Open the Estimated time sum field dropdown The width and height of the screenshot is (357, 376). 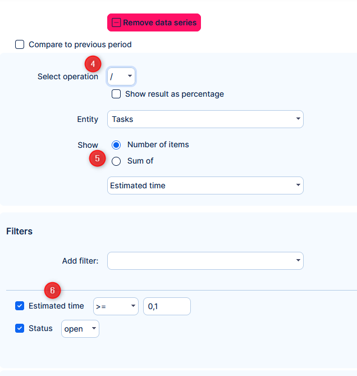pyautogui.click(x=205, y=185)
